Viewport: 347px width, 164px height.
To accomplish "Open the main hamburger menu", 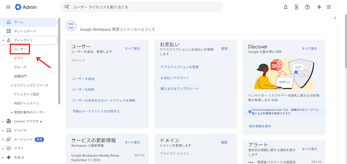I will [8, 7].
